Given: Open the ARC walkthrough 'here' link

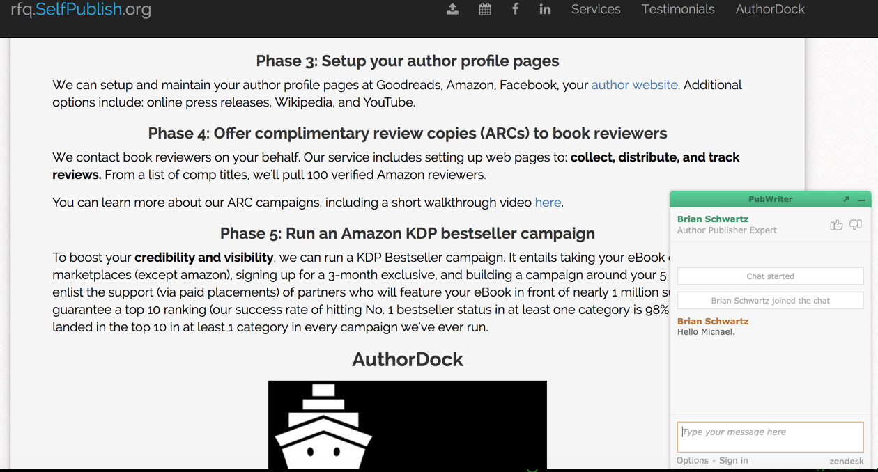Looking at the screenshot, I should (548, 203).
